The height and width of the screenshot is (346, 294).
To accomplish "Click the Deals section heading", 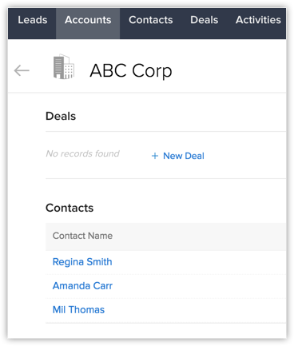I will [61, 116].
